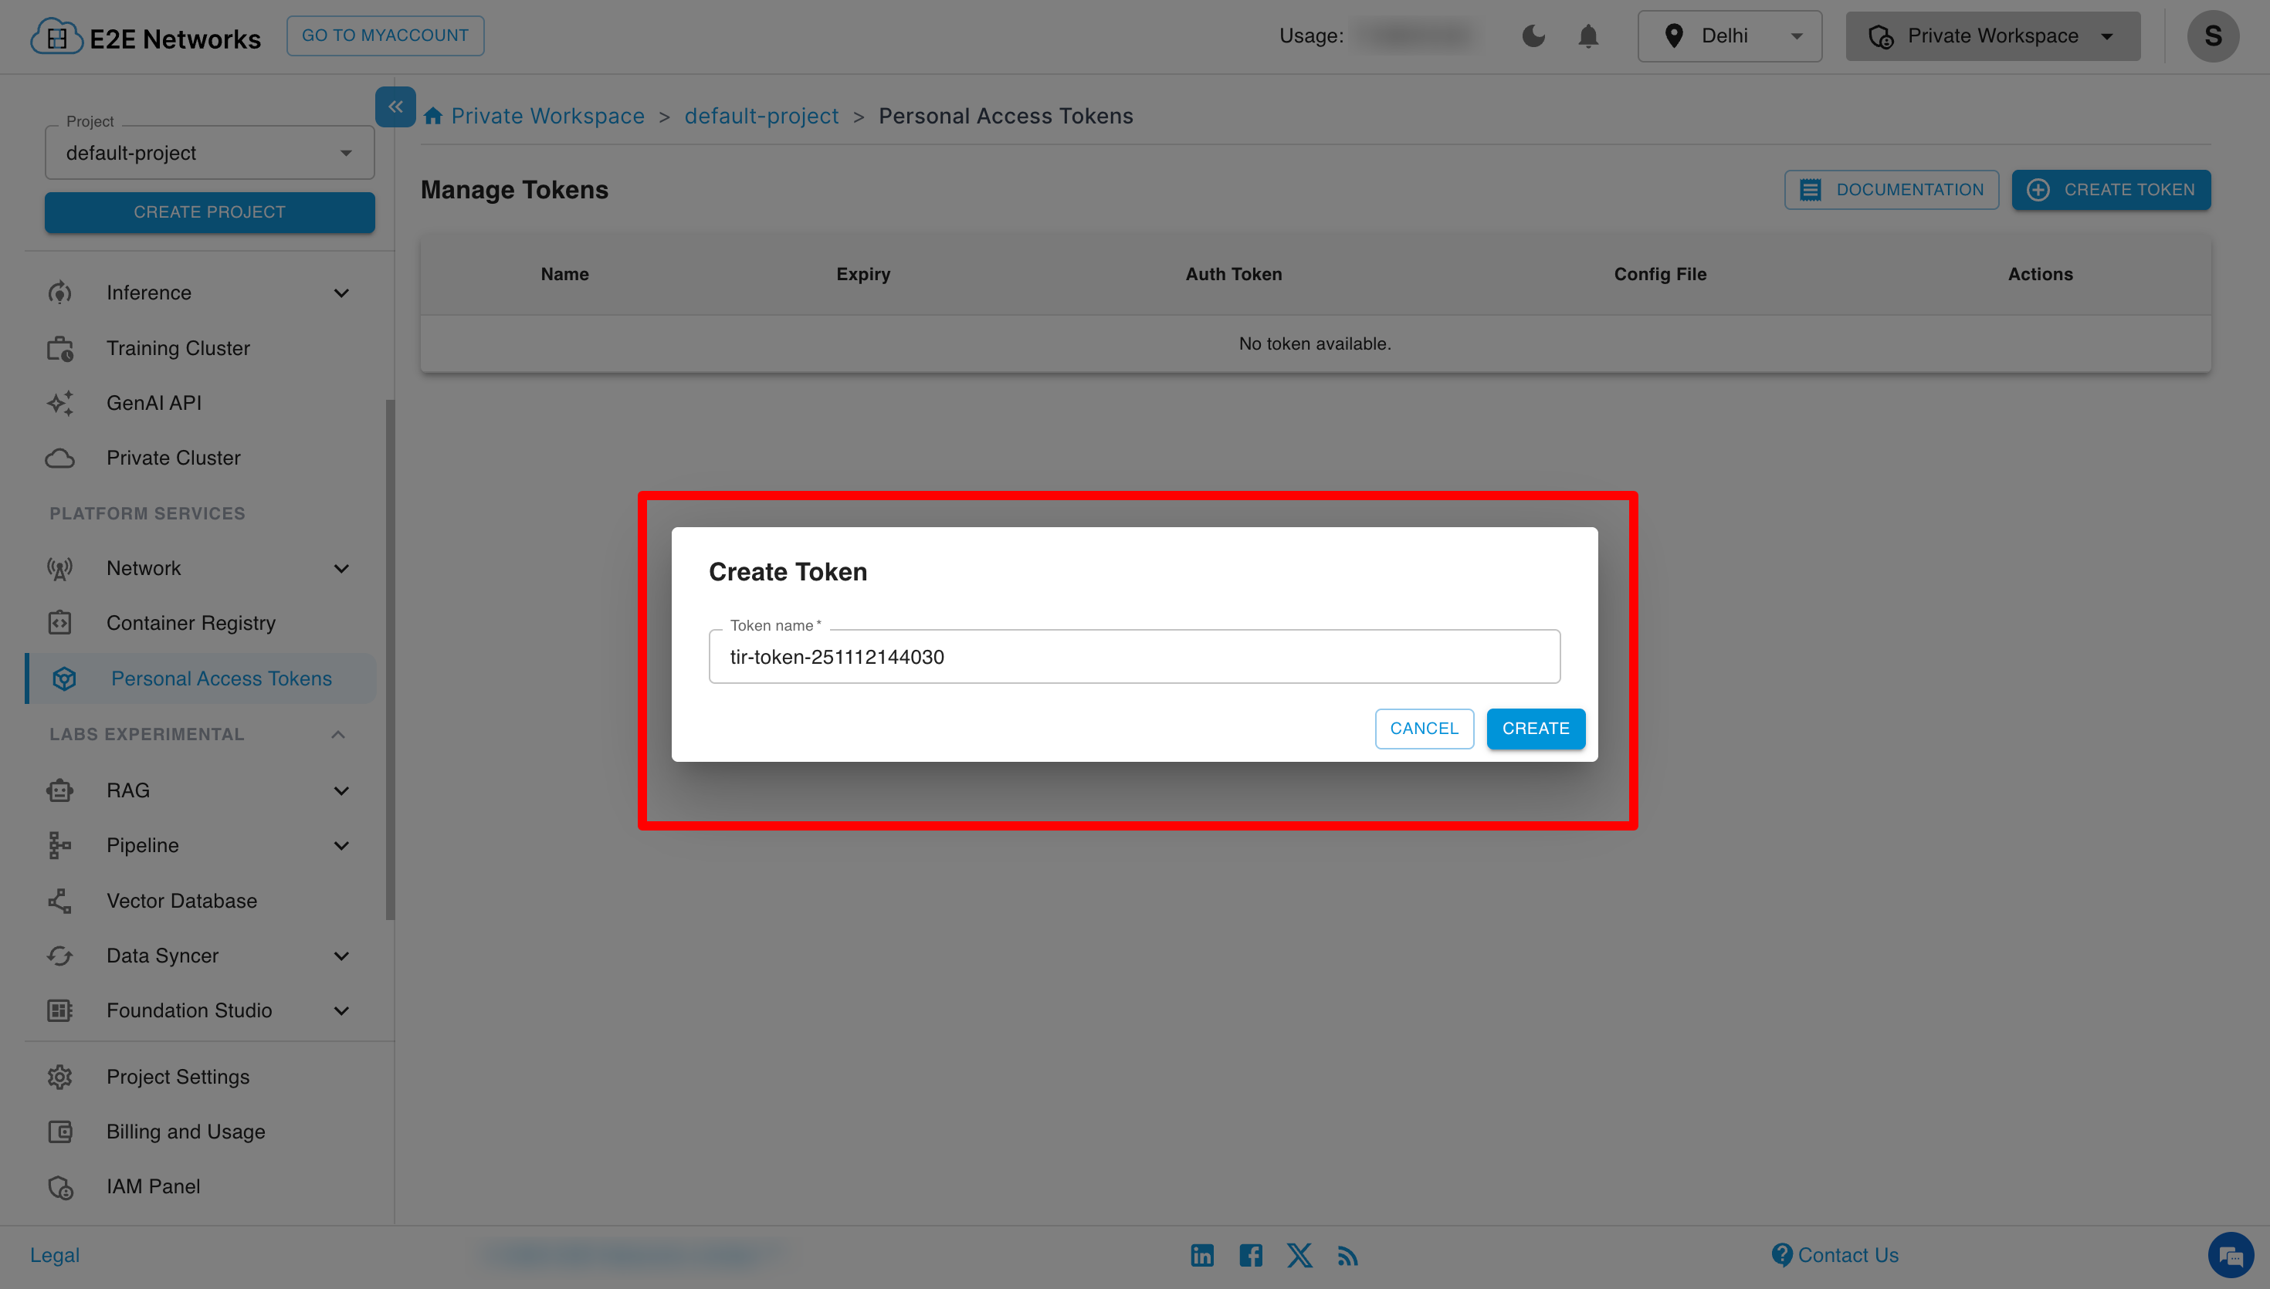Open Container Registry in sidebar
2270x1289 pixels.
[x=191, y=623]
